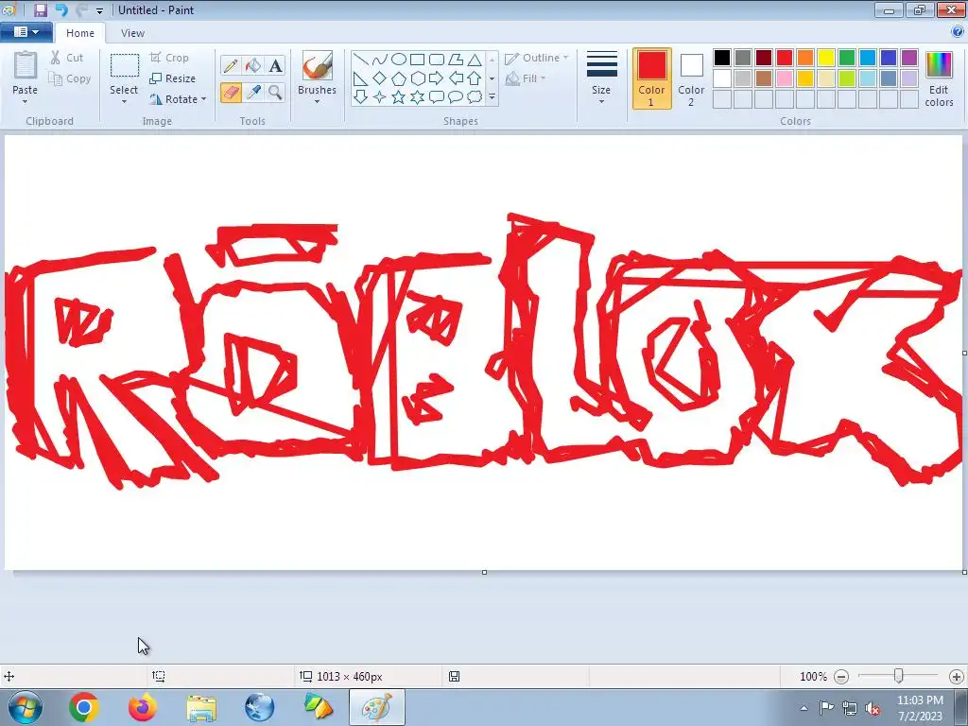
Task: Open the Paint file menu button
Action: (26, 32)
